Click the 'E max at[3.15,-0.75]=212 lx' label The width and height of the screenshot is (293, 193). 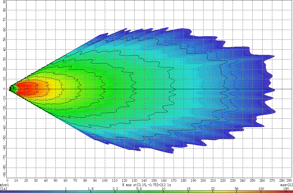click(146, 185)
